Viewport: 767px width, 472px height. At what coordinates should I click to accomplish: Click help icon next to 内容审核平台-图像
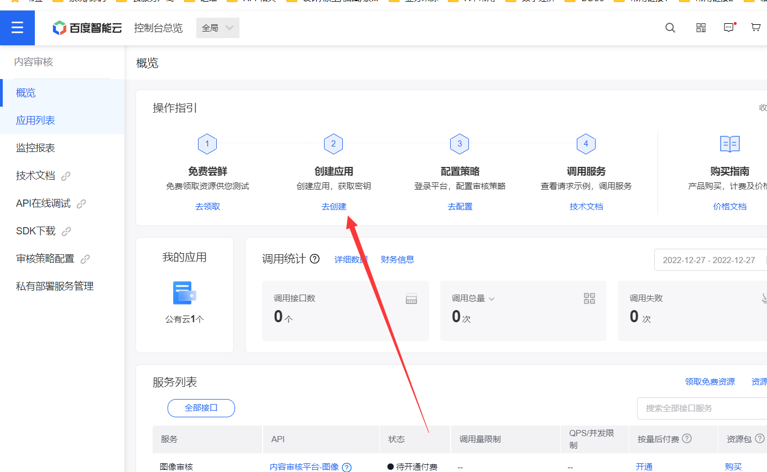pyautogui.click(x=347, y=467)
